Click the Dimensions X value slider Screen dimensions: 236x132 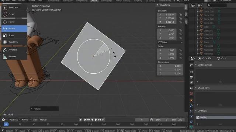pyautogui.click(x=170, y=66)
